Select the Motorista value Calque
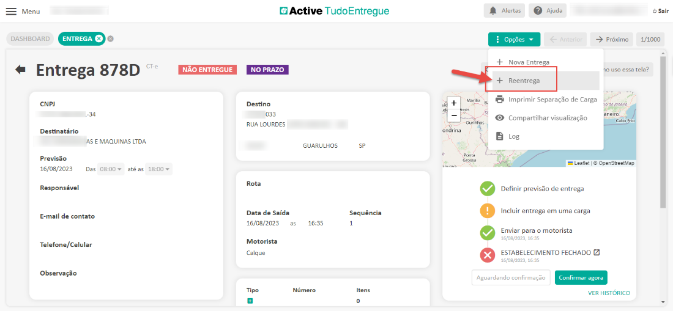The width and height of the screenshot is (673, 311). pyautogui.click(x=256, y=253)
